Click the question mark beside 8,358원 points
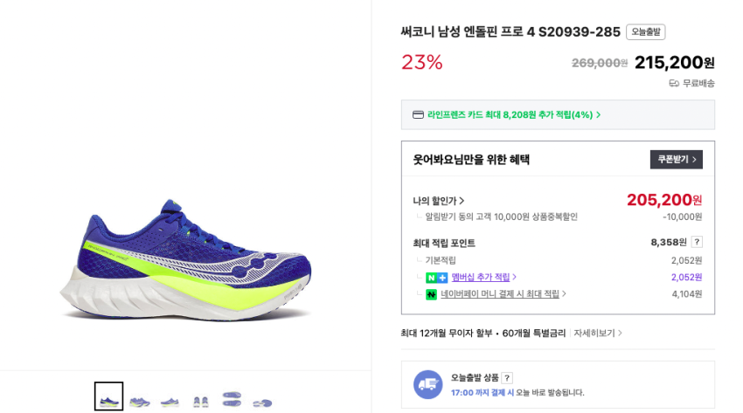The width and height of the screenshot is (743, 413). [697, 242]
